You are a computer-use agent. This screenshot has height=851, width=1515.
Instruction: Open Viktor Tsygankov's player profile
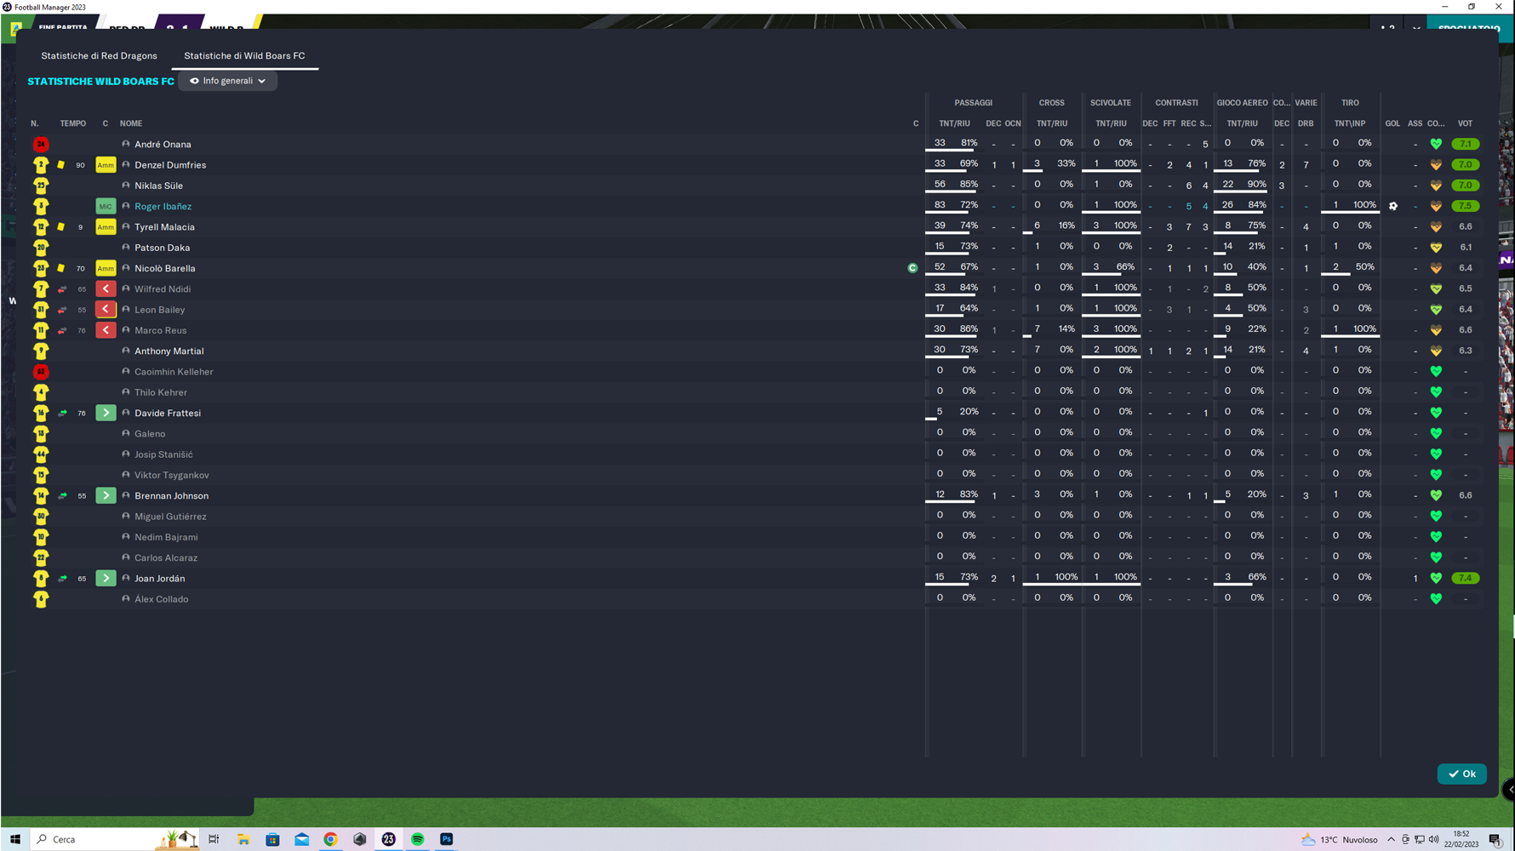tap(171, 475)
